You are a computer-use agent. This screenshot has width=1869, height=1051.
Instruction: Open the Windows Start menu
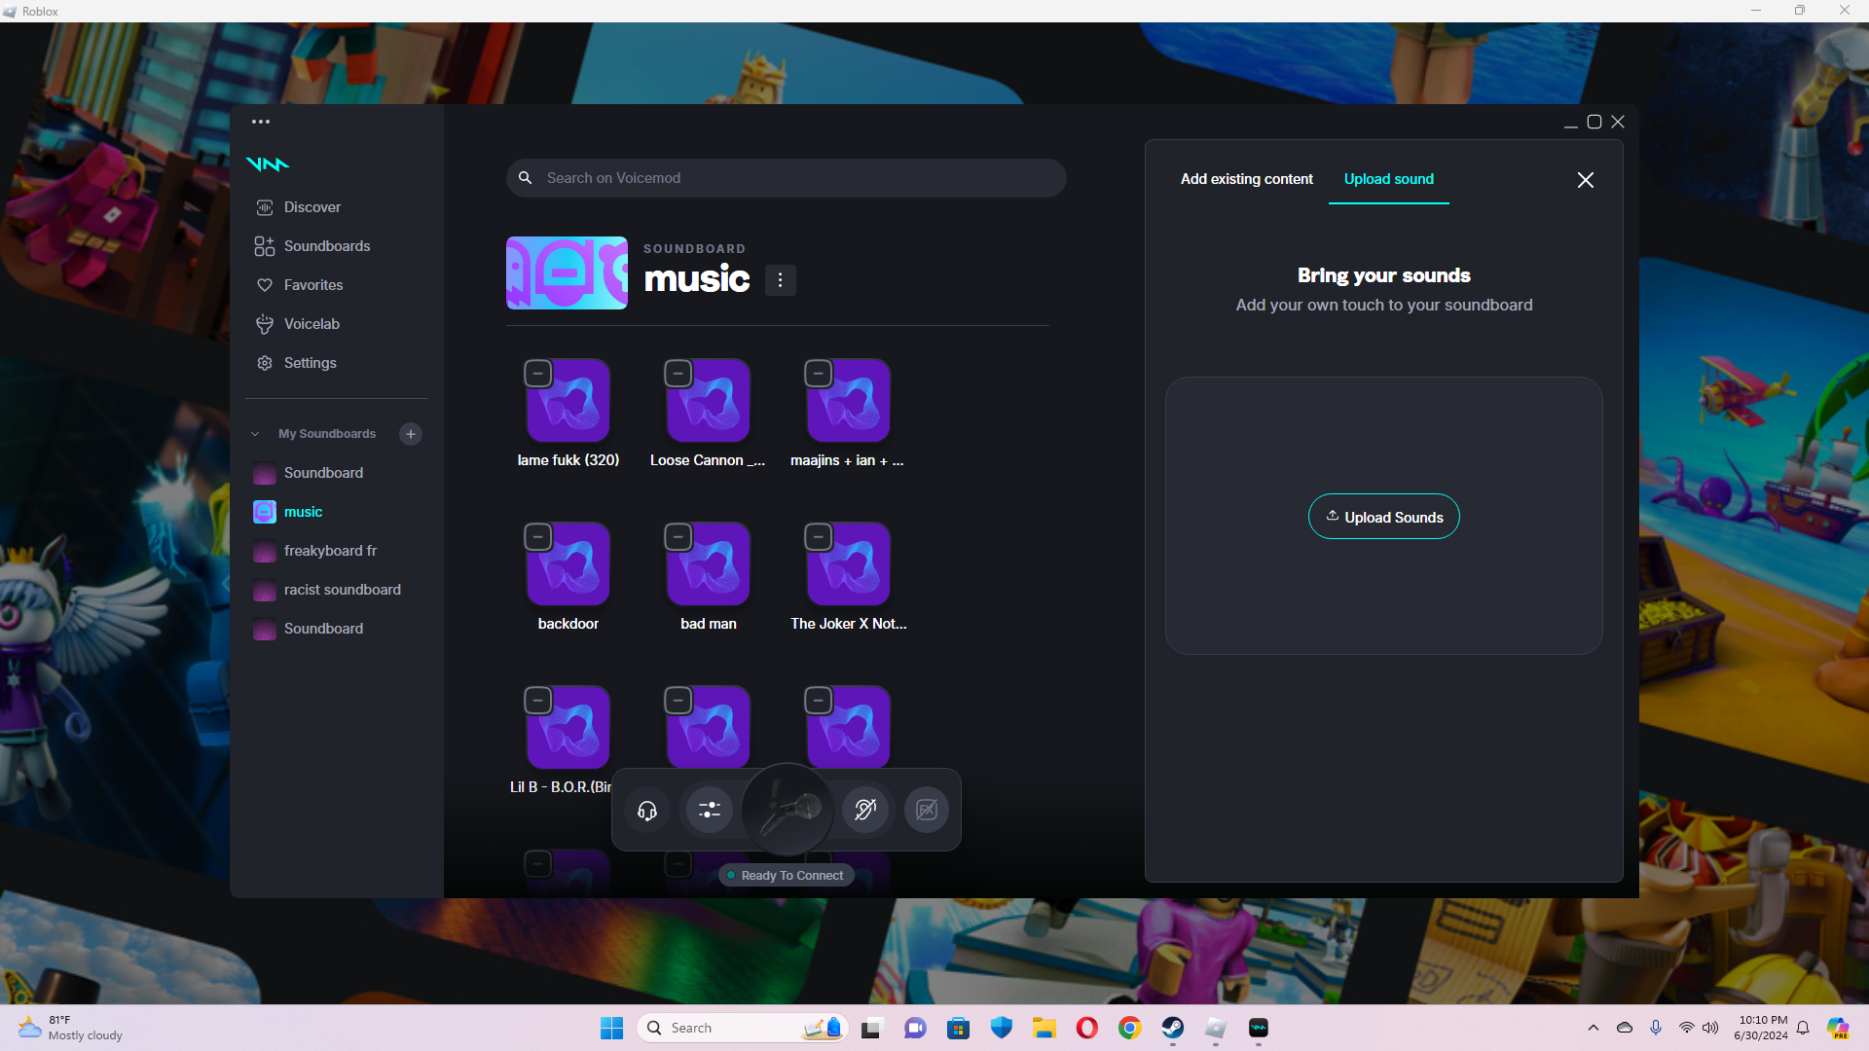612,1028
